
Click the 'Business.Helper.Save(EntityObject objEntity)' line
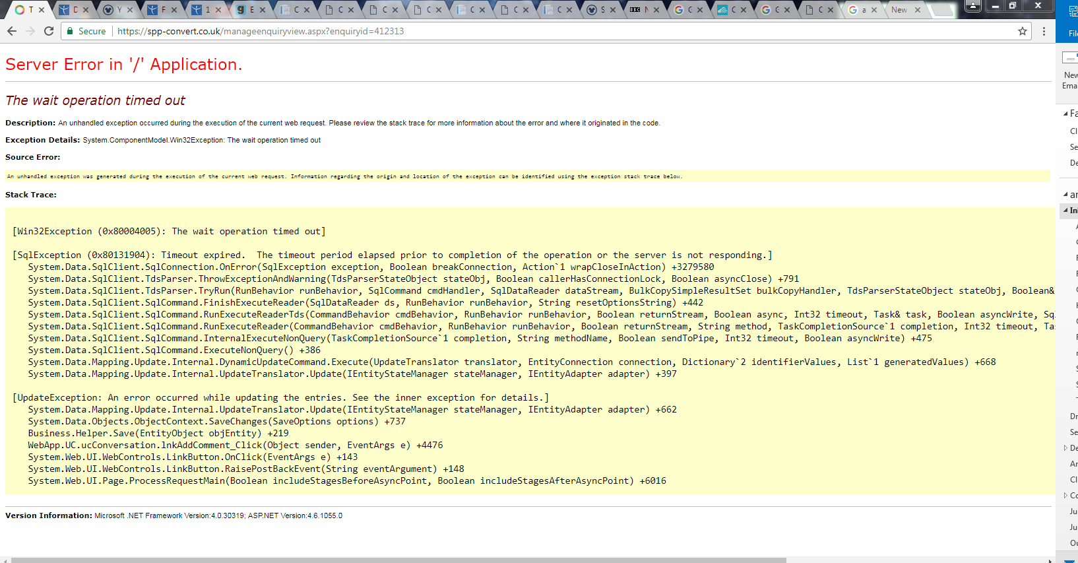click(158, 434)
